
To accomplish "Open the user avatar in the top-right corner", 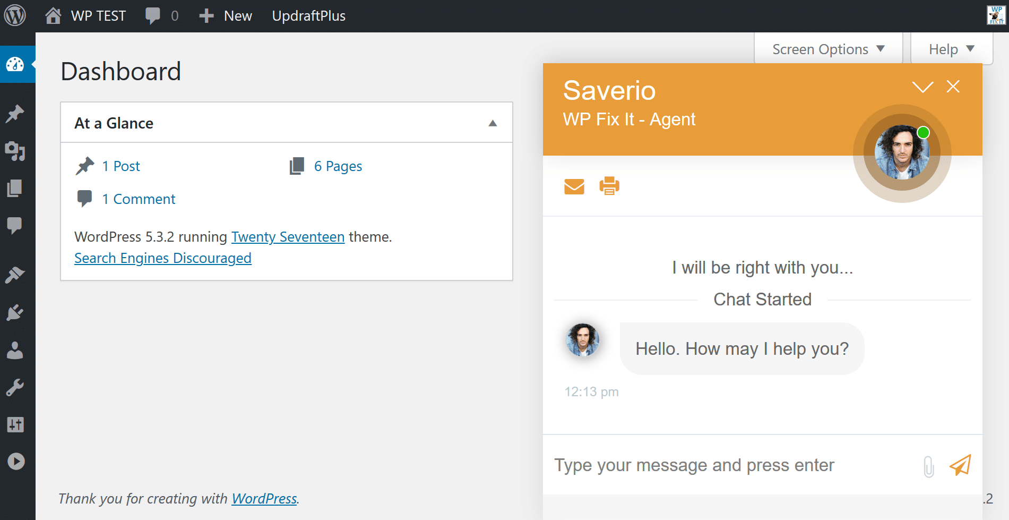I will tap(996, 15).
